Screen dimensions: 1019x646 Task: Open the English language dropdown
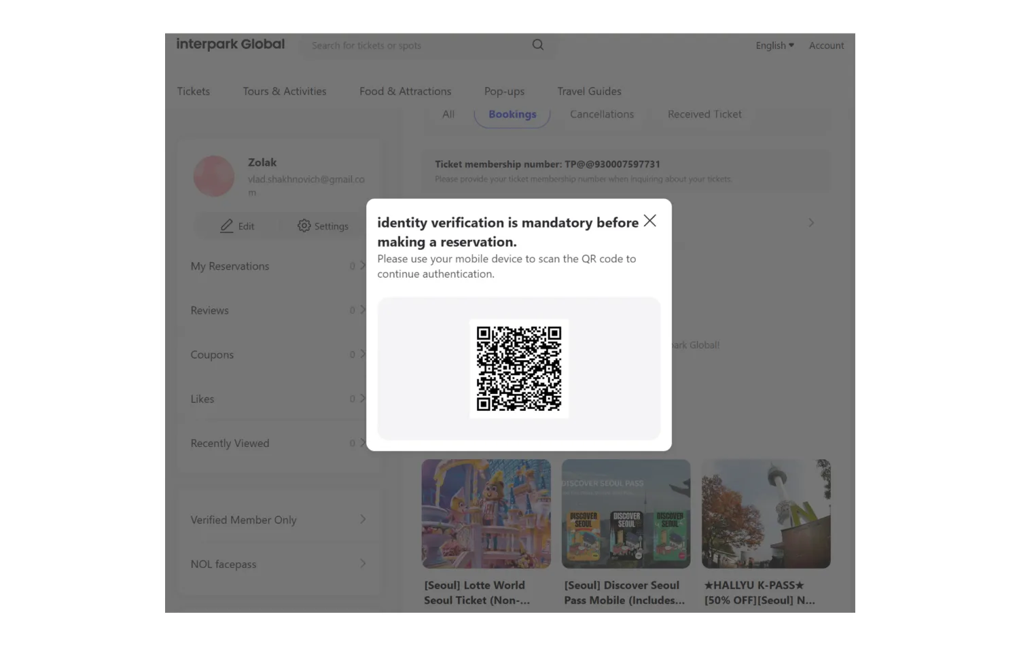pos(774,46)
